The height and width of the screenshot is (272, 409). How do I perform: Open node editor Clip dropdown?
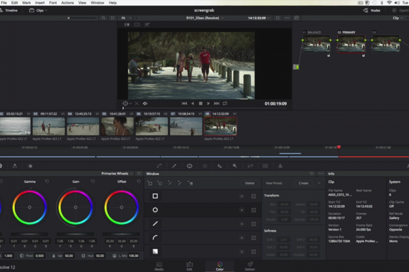point(398,18)
